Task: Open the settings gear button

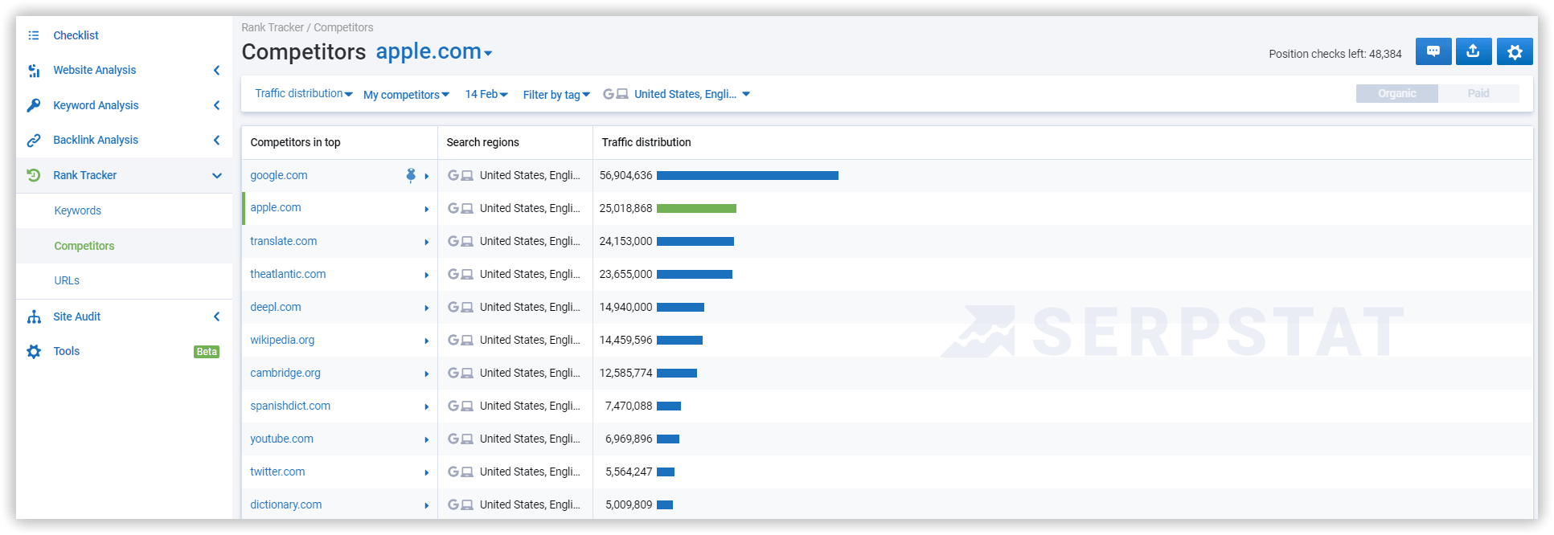Action: pyautogui.click(x=1515, y=51)
